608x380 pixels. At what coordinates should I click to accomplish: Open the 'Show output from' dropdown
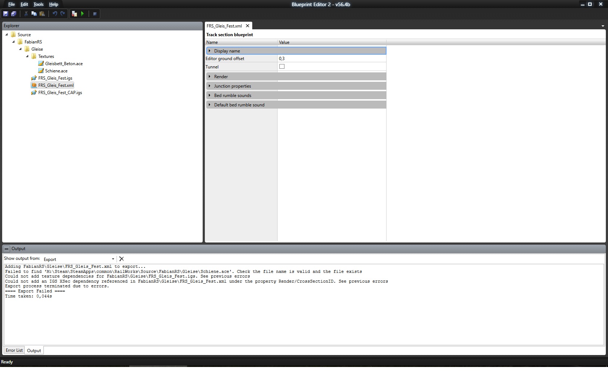coord(79,259)
